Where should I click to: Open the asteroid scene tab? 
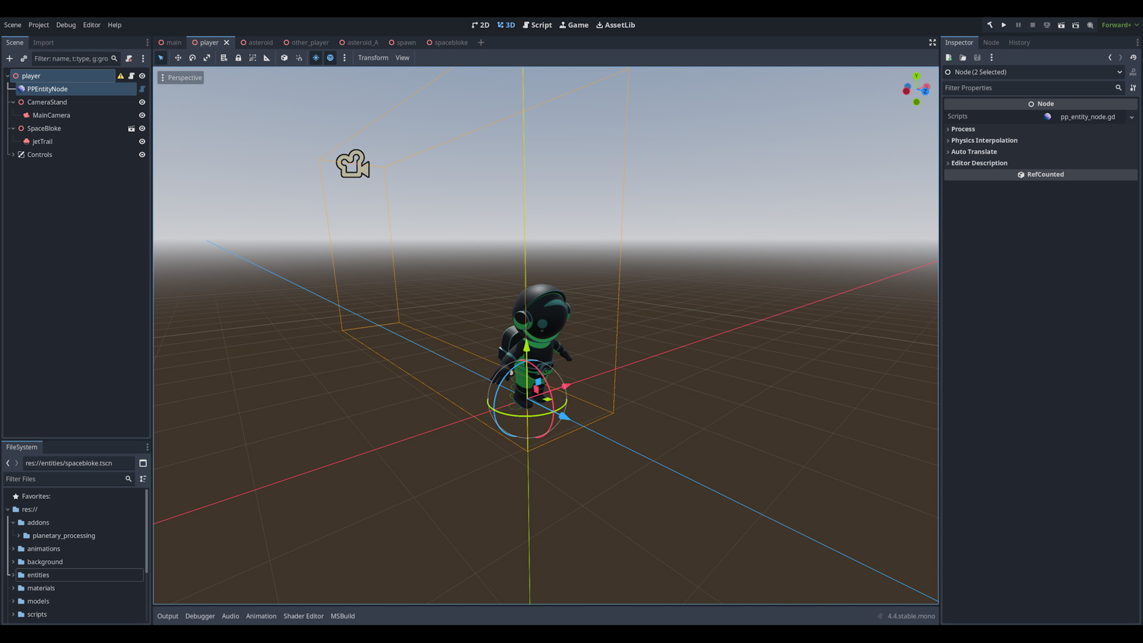[x=257, y=43]
